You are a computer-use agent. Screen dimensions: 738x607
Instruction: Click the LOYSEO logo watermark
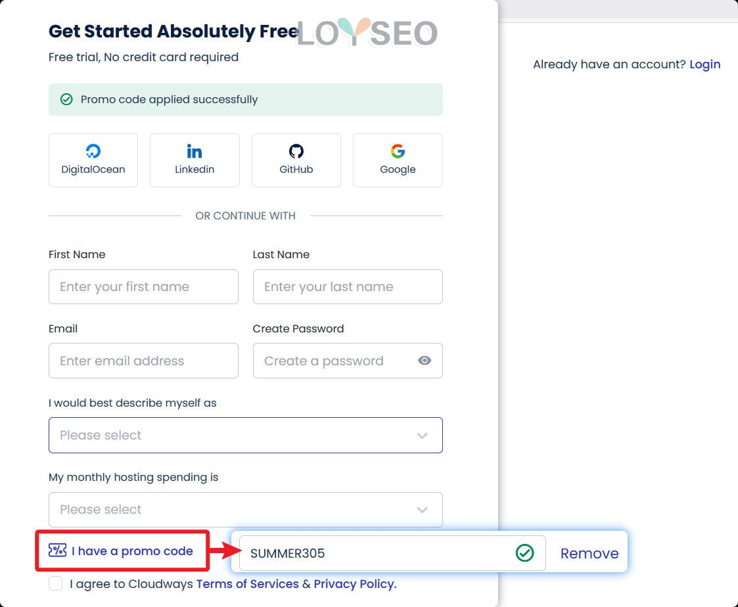point(367,34)
